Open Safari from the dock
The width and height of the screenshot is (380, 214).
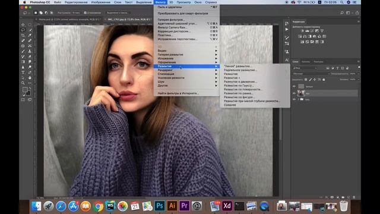61,206
